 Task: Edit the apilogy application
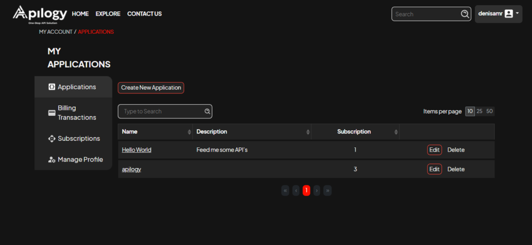434,169
